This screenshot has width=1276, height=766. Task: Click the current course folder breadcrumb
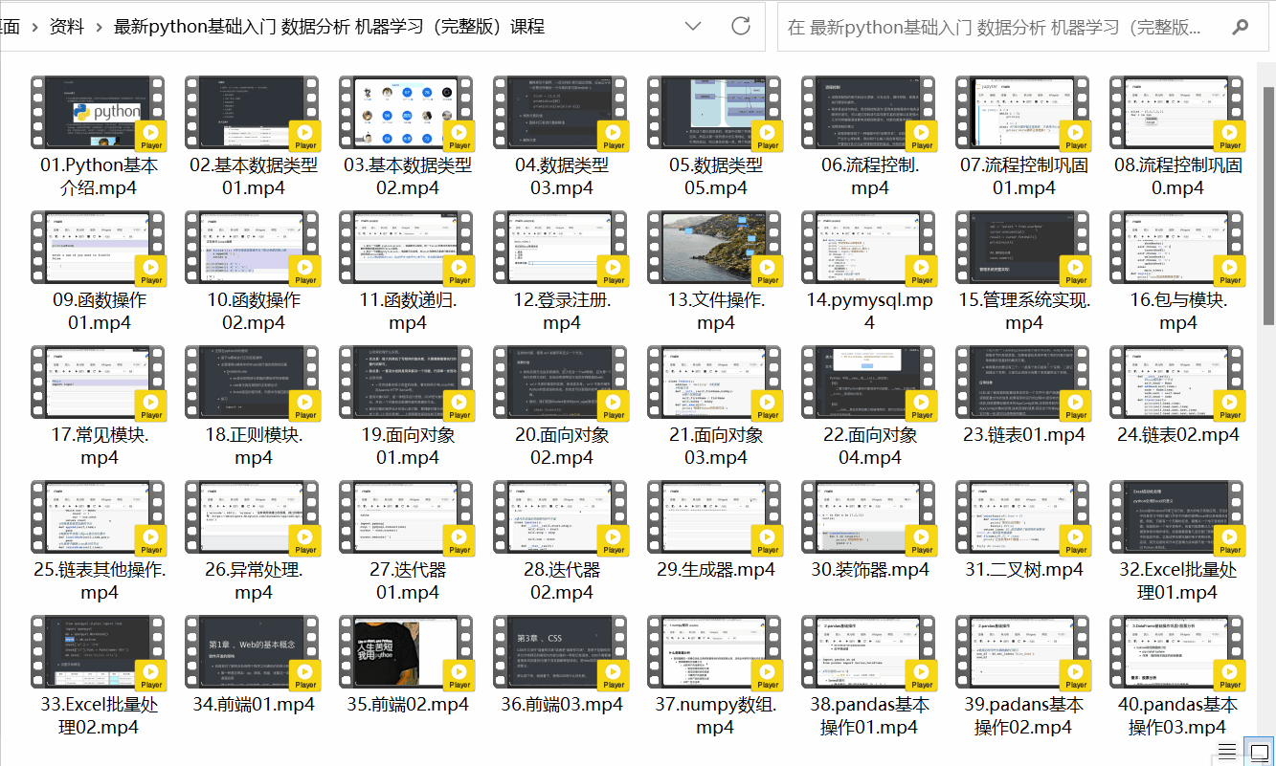tap(328, 27)
